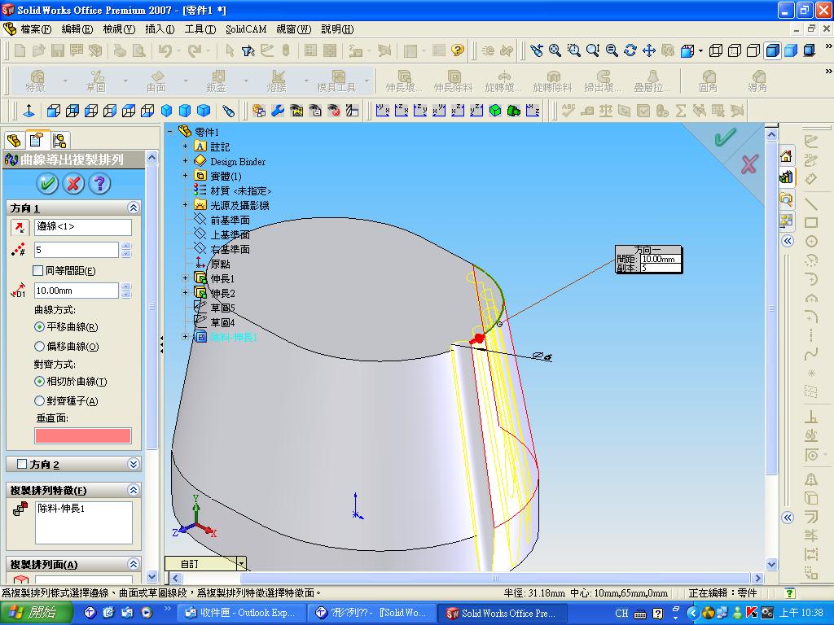This screenshot has width=834, height=625.
Task: Increase the instance count spinner
Action: click(126, 246)
